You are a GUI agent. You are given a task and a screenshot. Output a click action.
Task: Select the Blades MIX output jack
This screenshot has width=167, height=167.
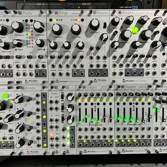[134, 73]
